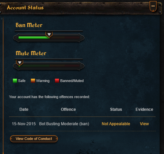Click the green Safe legend swatch
Image resolution: width=164 pixels, height=154 pixels.
[x=15, y=81]
